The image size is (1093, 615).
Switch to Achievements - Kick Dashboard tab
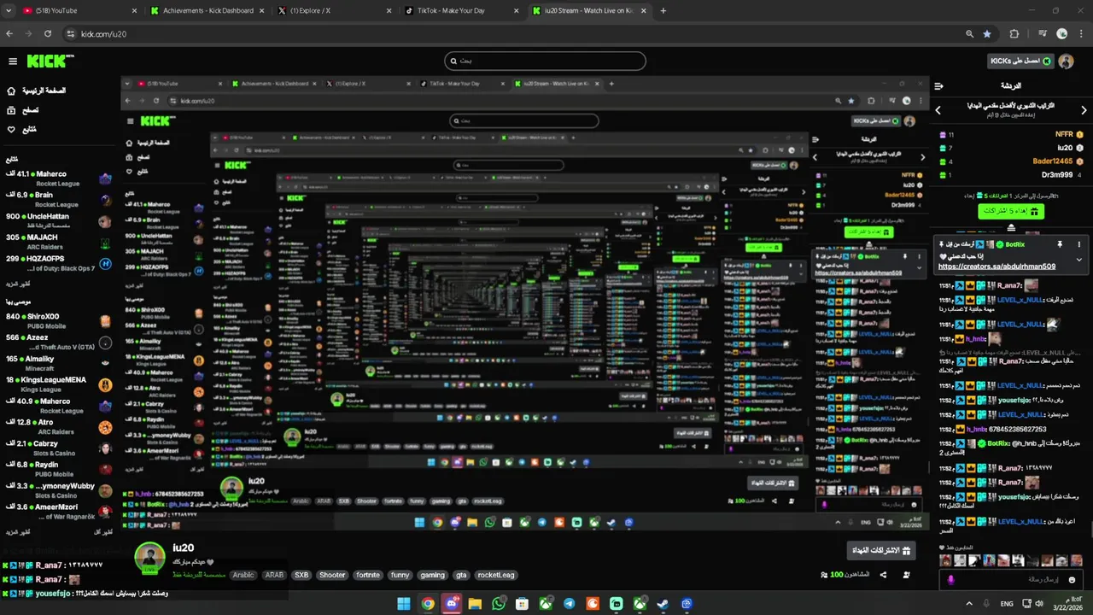click(207, 10)
